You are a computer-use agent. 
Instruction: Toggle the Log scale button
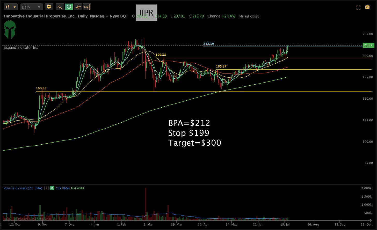[87, 7]
